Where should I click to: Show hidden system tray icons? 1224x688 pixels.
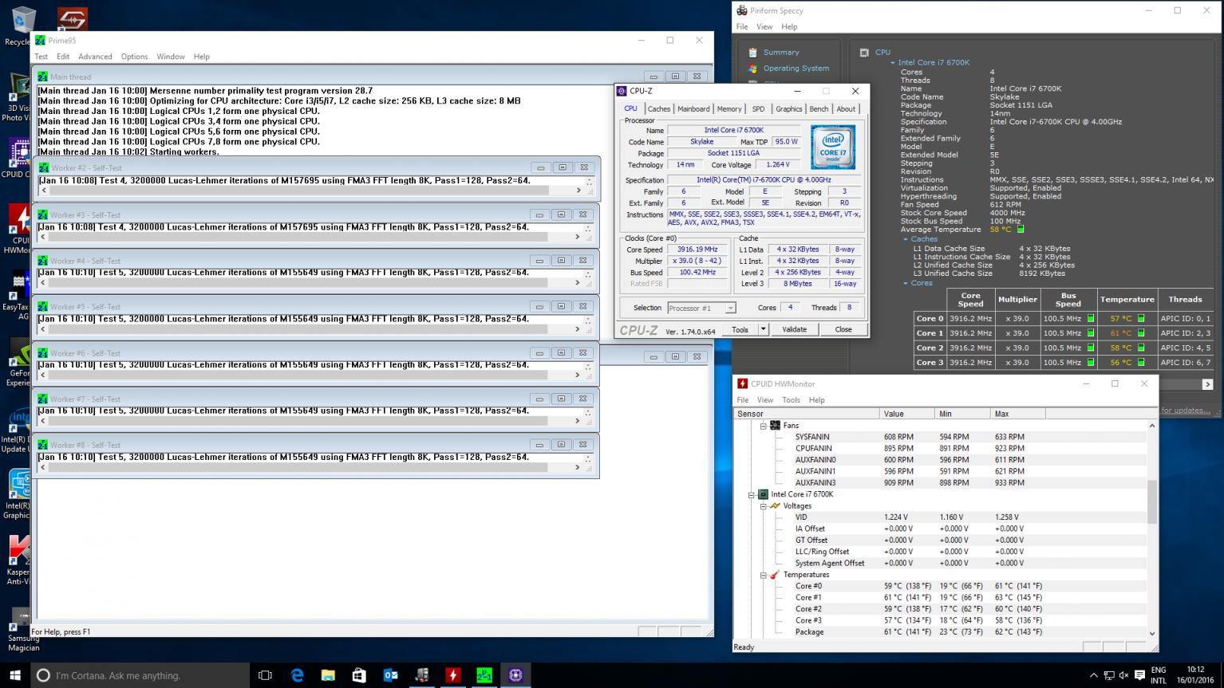[1095, 675]
